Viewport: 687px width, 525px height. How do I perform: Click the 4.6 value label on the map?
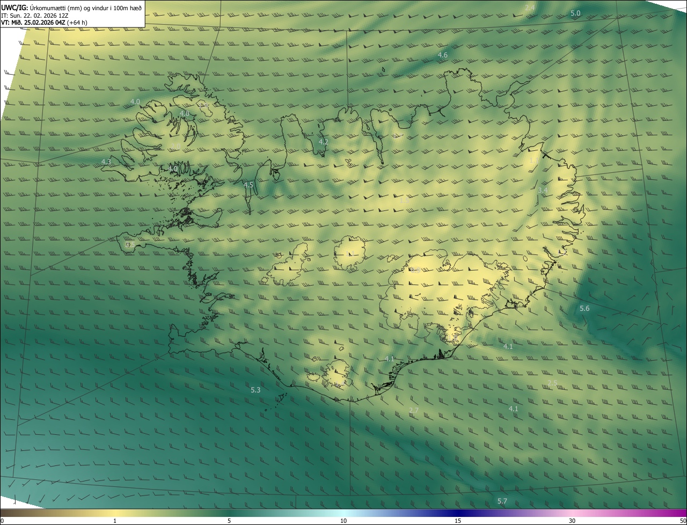pos(443,55)
